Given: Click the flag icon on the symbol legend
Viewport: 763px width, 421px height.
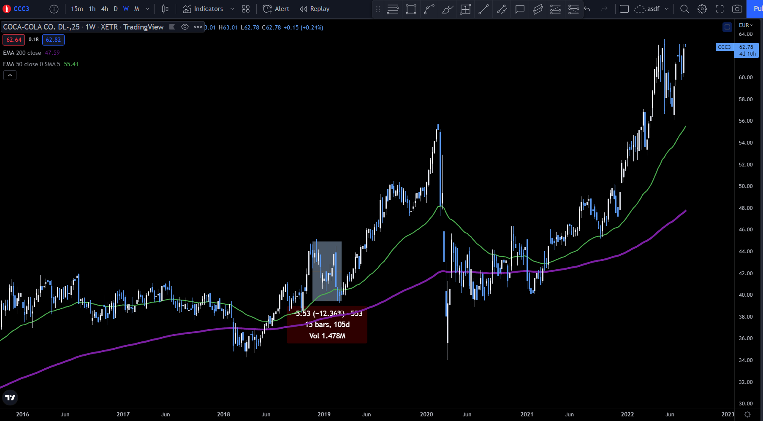Looking at the screenshot, I should (x=172, y=27).
